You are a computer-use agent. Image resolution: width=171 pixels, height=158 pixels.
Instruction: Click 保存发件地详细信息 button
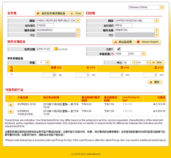51,13
